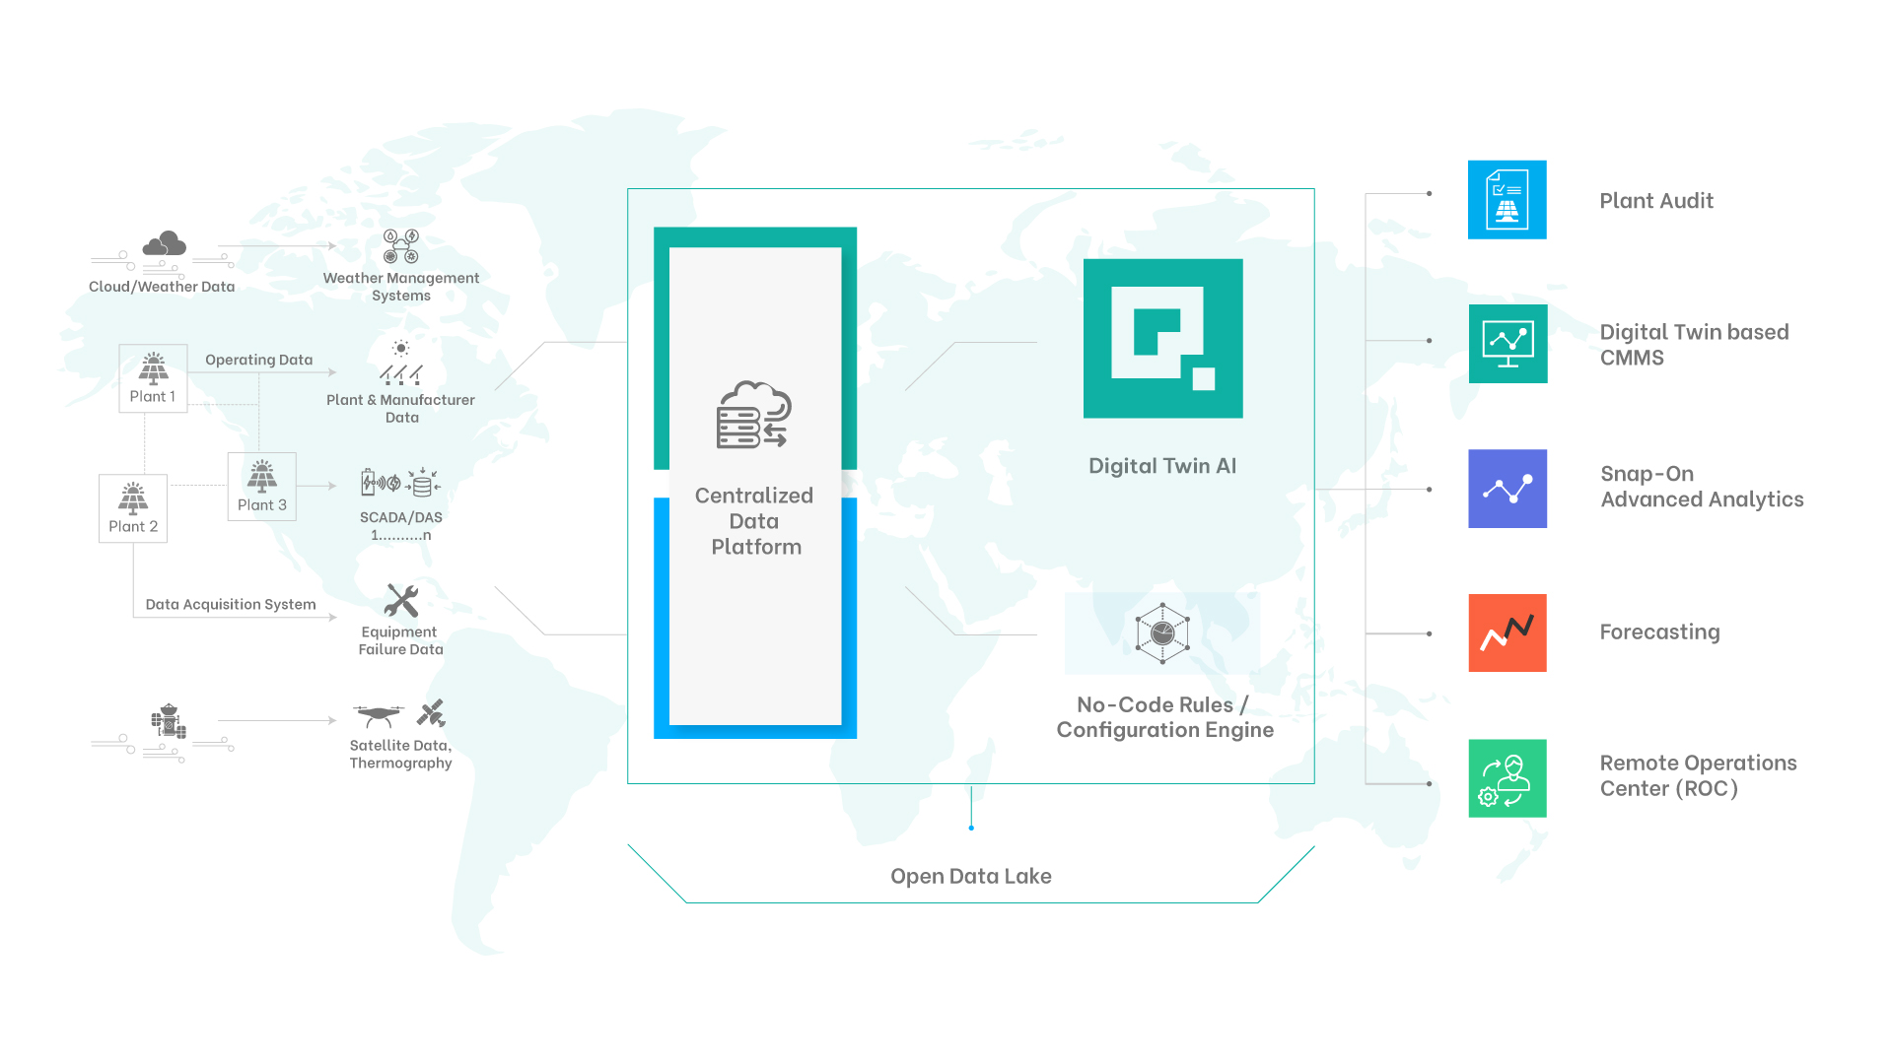1893x1064 pixels.
Task: Click the Equipment Failure Data wrench icon
Action: click(x=401, y=600)
